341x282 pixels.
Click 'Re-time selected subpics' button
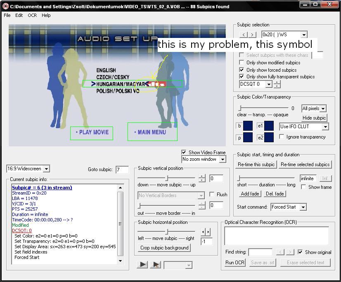[305, 164]
